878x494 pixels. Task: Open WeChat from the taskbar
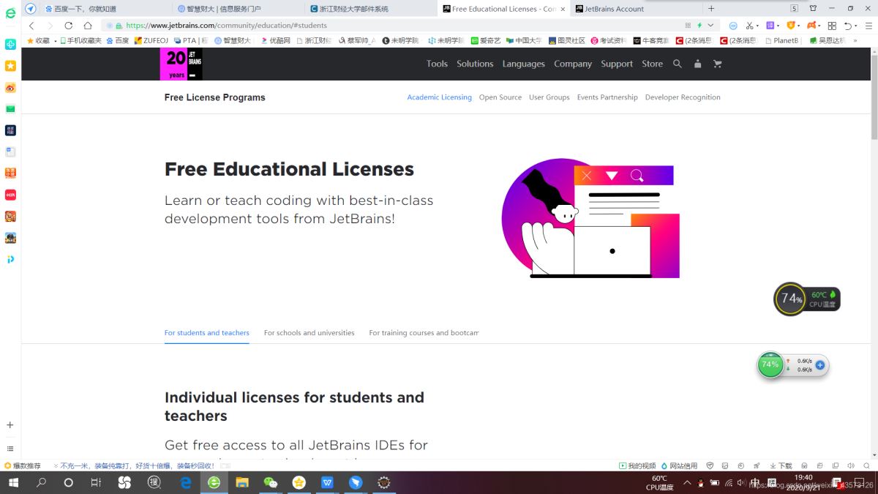(x=271, y=482)
